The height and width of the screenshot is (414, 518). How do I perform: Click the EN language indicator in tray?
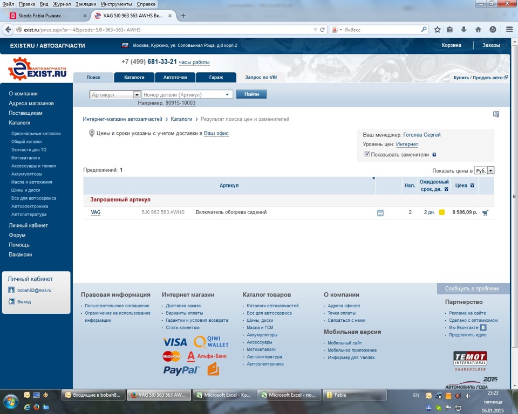pos(416,395)
